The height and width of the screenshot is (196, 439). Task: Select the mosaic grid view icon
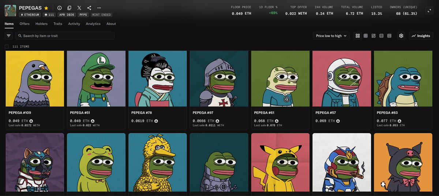[374, 36]
